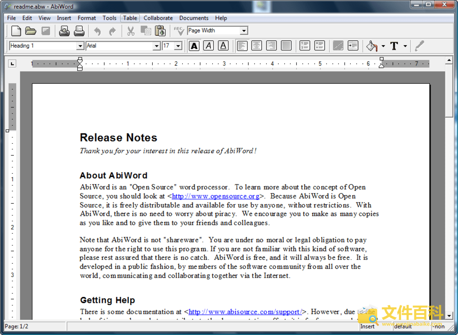Justify text alignment
The image size is (458, 335).
point(286,46)
